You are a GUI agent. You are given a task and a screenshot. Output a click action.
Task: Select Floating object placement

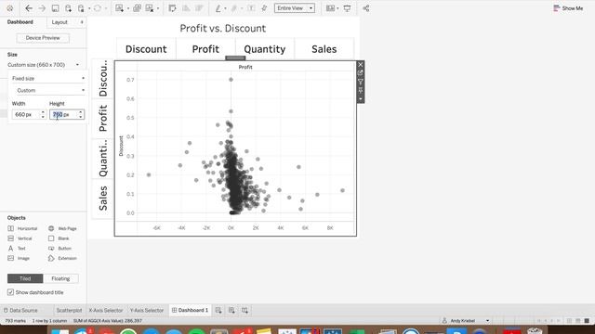point(60,278)
